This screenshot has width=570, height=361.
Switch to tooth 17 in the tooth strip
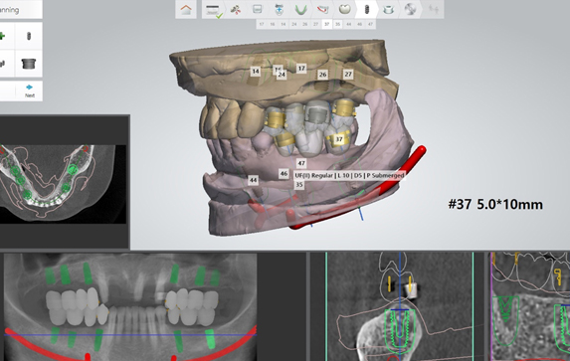point(262,24)
